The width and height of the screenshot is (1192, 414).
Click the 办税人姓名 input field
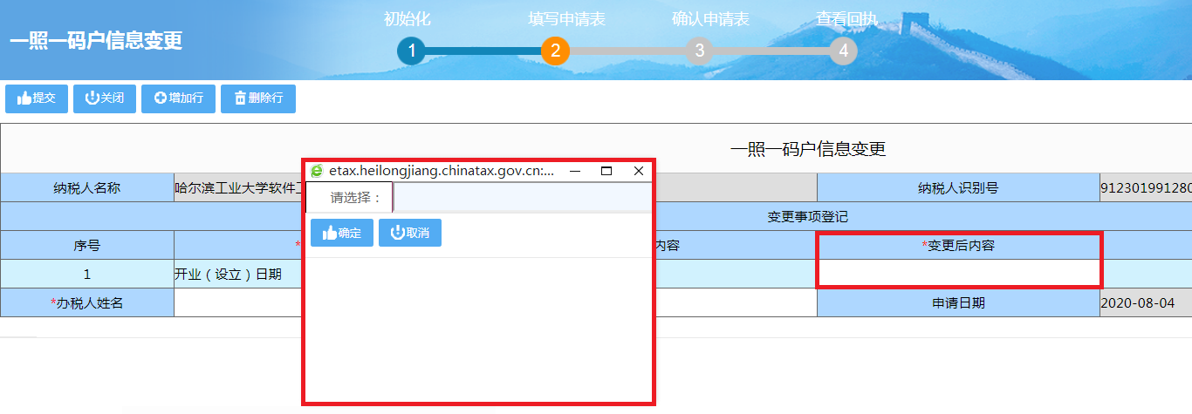[237, 303]
